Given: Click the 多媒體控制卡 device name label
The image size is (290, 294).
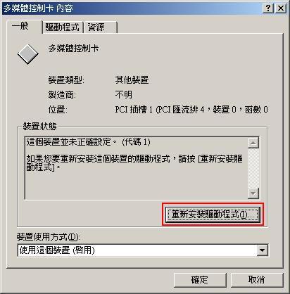Looking at the screenshot, I should pos(73,49).
